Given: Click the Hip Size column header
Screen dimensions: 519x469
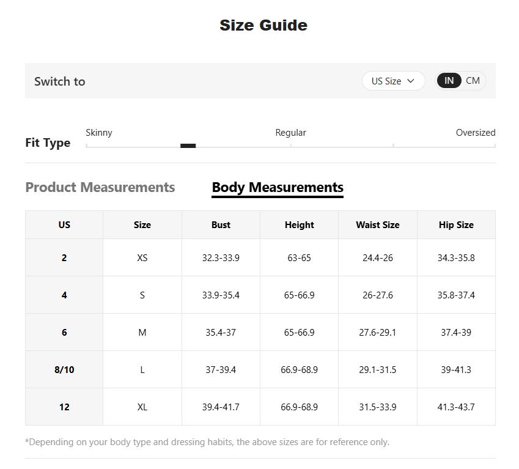Looking at the screenshot, I should point(456,225).
